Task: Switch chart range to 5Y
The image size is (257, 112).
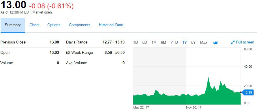Action: click(194, 43)
